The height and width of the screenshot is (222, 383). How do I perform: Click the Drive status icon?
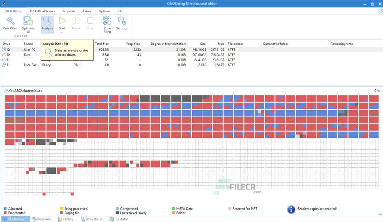pyautogui.click(x=82, y=219)
